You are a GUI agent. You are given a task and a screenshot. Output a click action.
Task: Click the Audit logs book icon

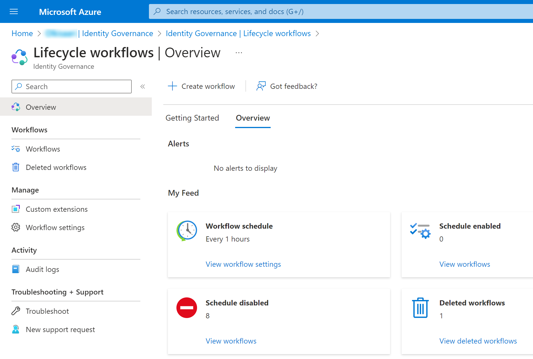coord(16,269)
